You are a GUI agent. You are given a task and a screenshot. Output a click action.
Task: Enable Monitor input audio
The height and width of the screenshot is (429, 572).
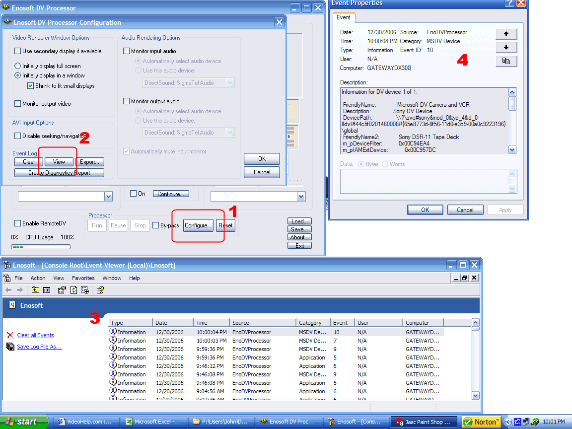pos(127,51)
